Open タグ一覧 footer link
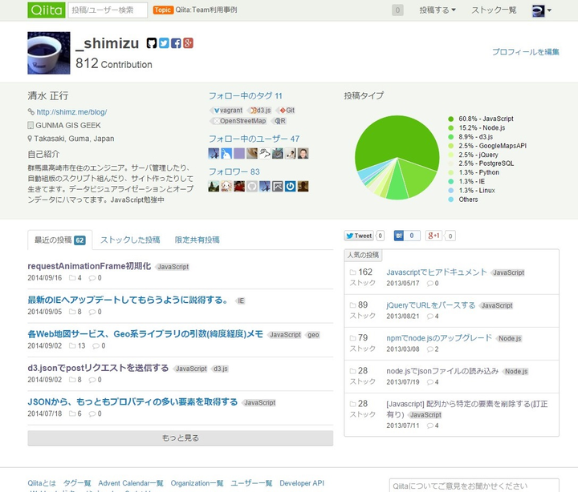 [x=77, y=483]
